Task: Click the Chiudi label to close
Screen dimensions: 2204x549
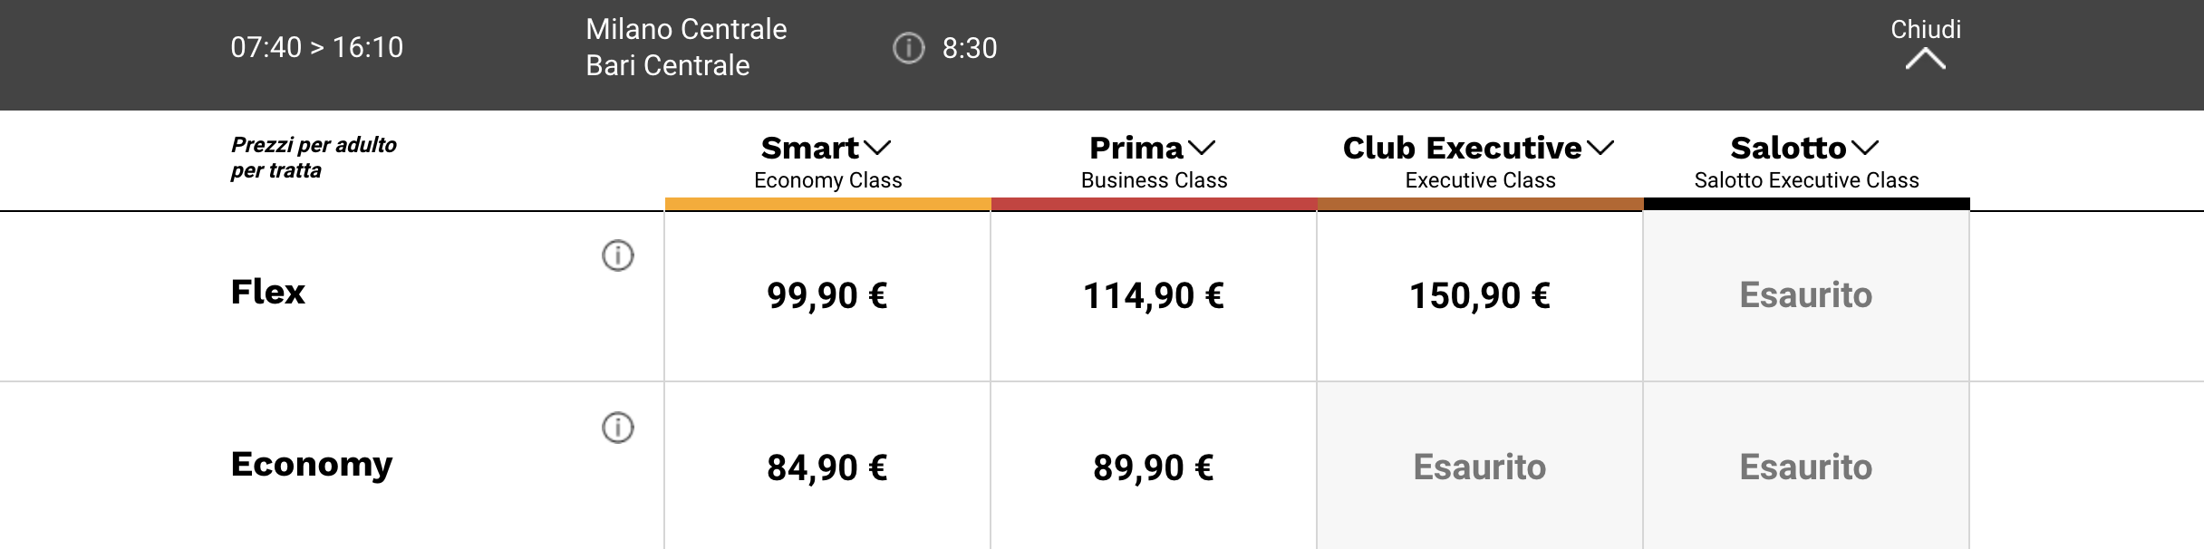Action: tap(1926, 30)
